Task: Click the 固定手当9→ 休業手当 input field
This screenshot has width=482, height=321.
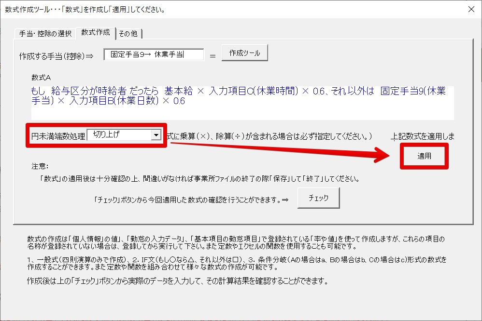Action: tap(154, 54)
